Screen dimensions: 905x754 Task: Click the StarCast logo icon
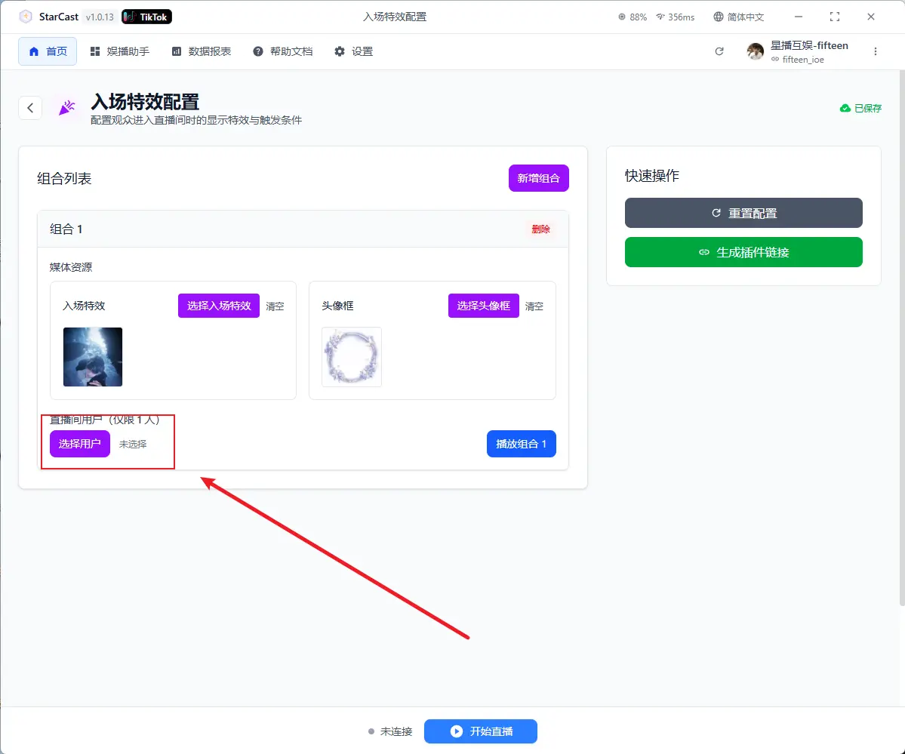26,17
